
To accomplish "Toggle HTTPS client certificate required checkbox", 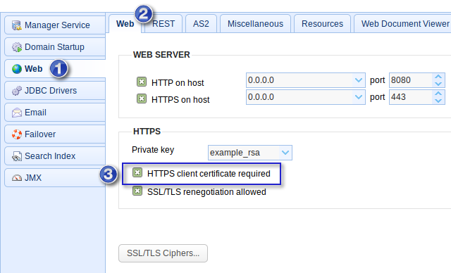I will 137,172.
